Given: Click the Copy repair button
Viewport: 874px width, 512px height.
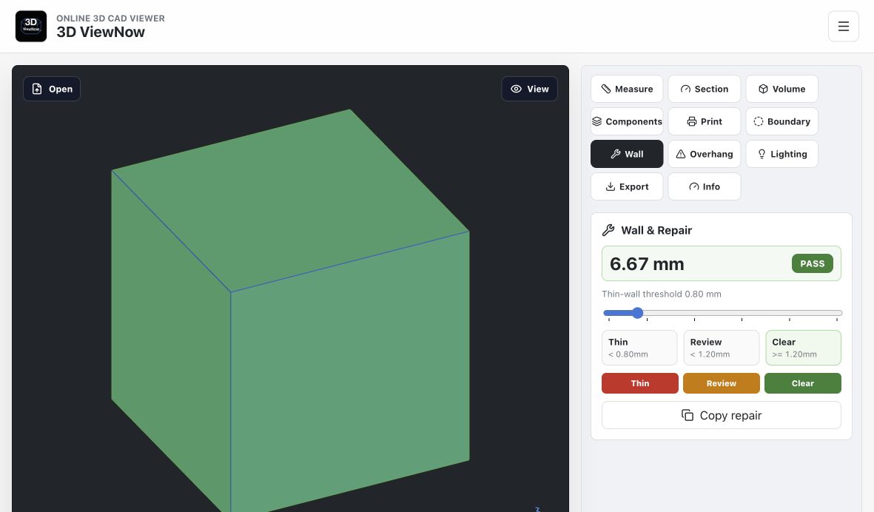Looking at the screenshot, I should pos(722,416).
